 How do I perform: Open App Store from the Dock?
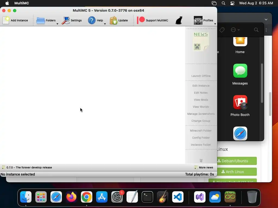click(102, 197)
